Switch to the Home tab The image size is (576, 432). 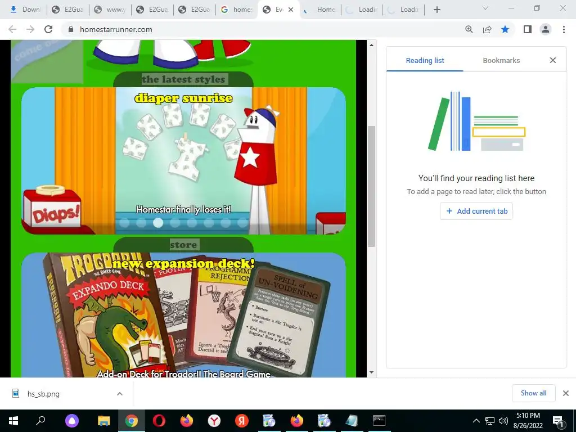[321, 10]
